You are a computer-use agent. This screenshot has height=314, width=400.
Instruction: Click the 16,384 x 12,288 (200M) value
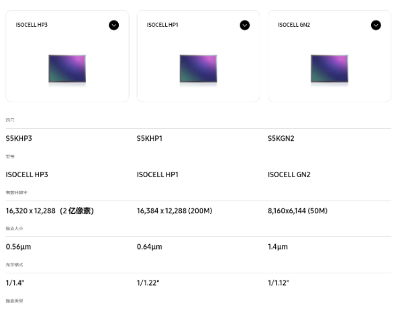174,211
